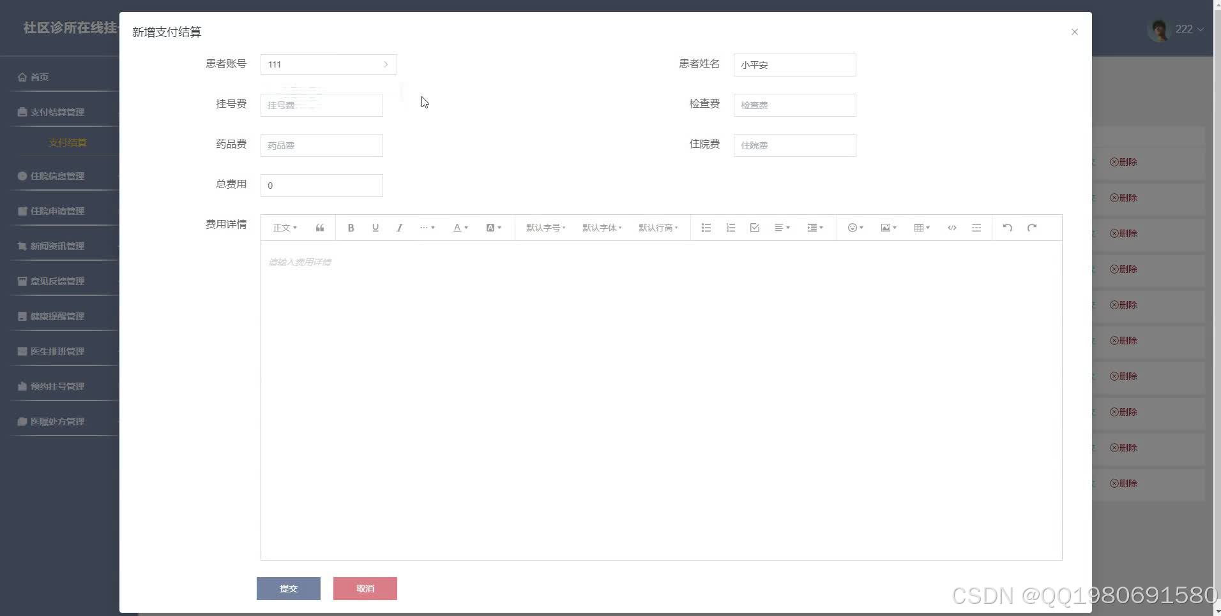Click the 患者姓名 input field
The width and height of the screenshot is (1221, 616).
pyautogui.click(x=794, y=65)
